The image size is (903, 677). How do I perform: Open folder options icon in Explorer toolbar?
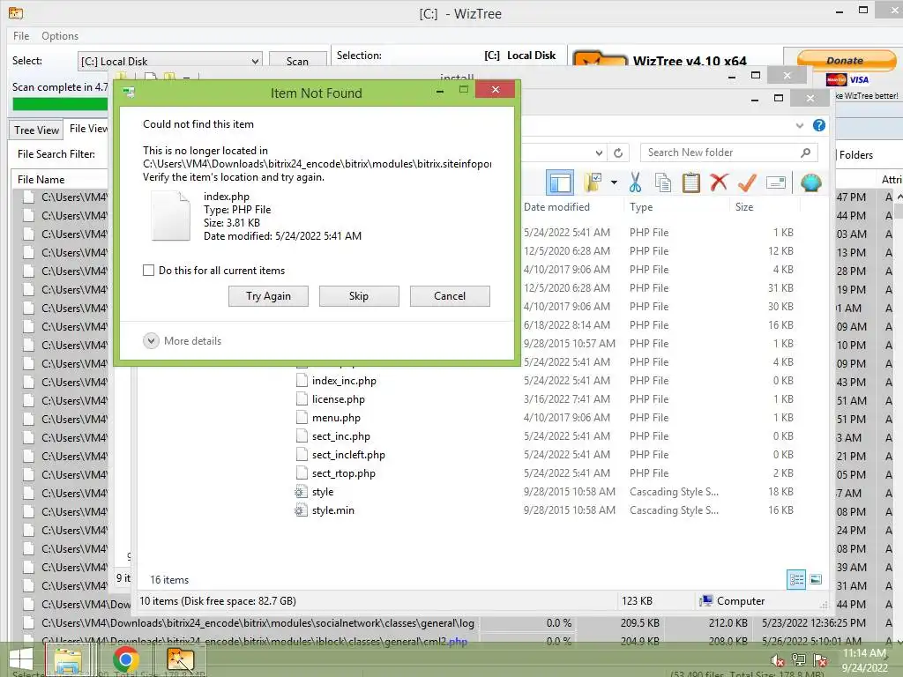593,183
